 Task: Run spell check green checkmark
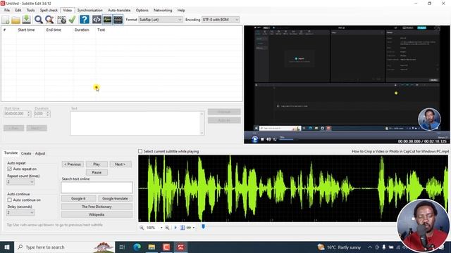point(72,20)
